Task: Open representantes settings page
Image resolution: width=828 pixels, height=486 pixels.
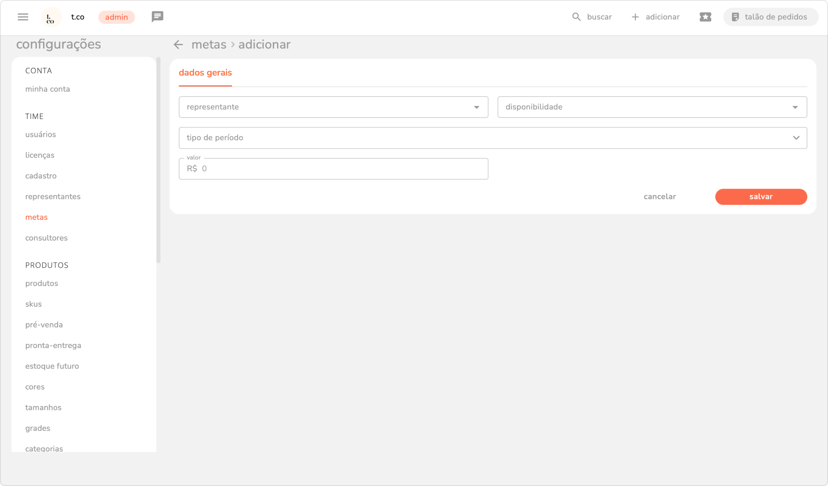Action: 53,197
